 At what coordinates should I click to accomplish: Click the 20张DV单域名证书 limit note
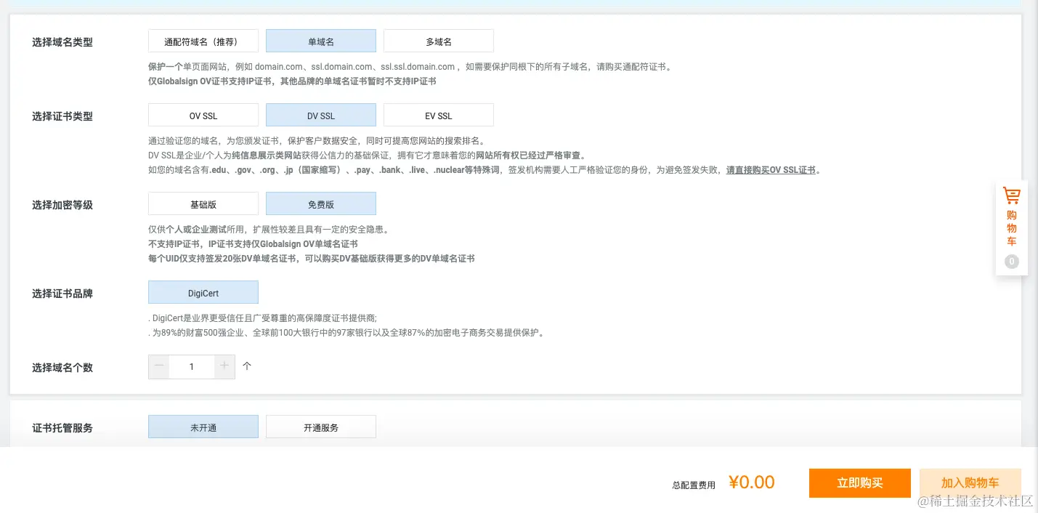point(312,259)
